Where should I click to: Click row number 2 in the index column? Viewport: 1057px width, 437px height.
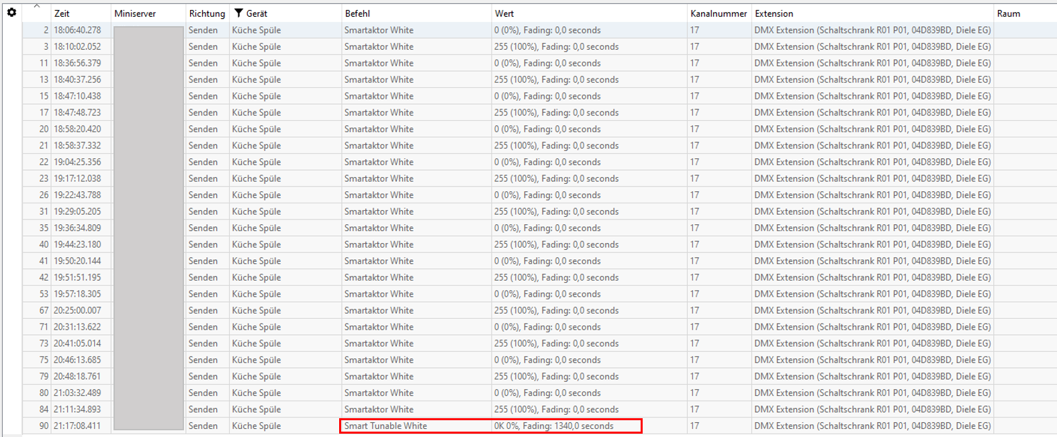pyautogui.click(x=46, y=30)
